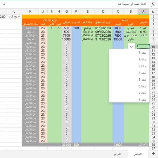Viewport: 158px width, 158px height.
Task: Select column K header
Action: [30, 11]
